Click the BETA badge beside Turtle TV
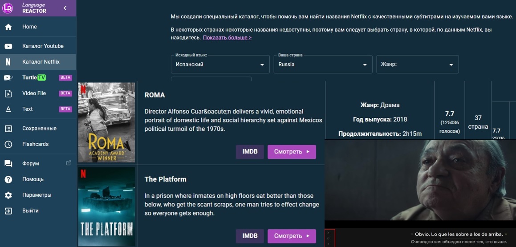The width and height of the screenshot is (516, 247). click(x=65, y=77)
